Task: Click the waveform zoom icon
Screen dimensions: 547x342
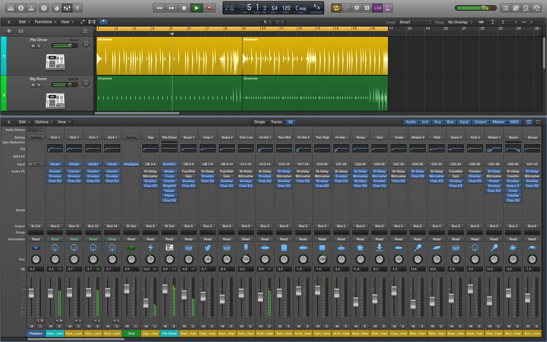Action: tap(481, 22)
